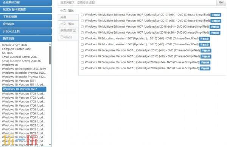Collapse the 操作系统 sidebar section

[26, 39]
